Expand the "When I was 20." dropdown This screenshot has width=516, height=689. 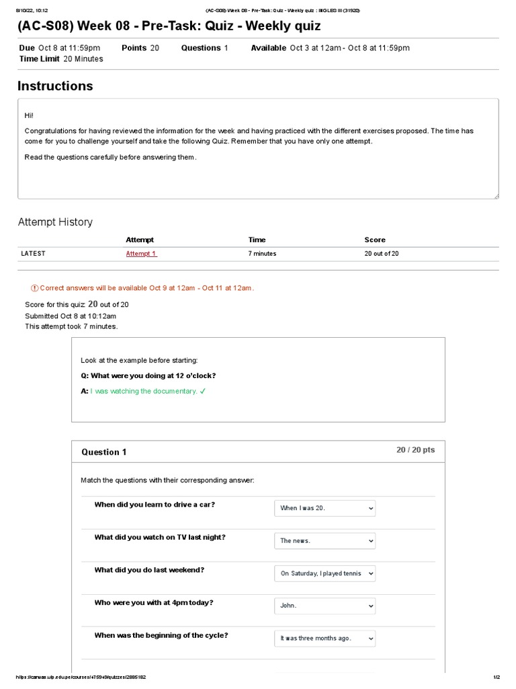click(325, 508)
